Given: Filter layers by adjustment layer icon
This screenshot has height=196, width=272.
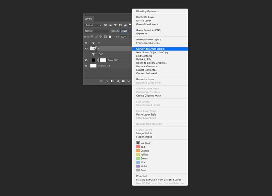Looking at the screenshot, I should pyautogui.click(x=111, y=25).
